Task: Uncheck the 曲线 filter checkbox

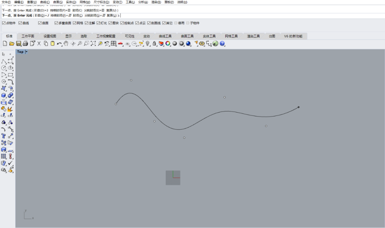Action: point(20,23)
